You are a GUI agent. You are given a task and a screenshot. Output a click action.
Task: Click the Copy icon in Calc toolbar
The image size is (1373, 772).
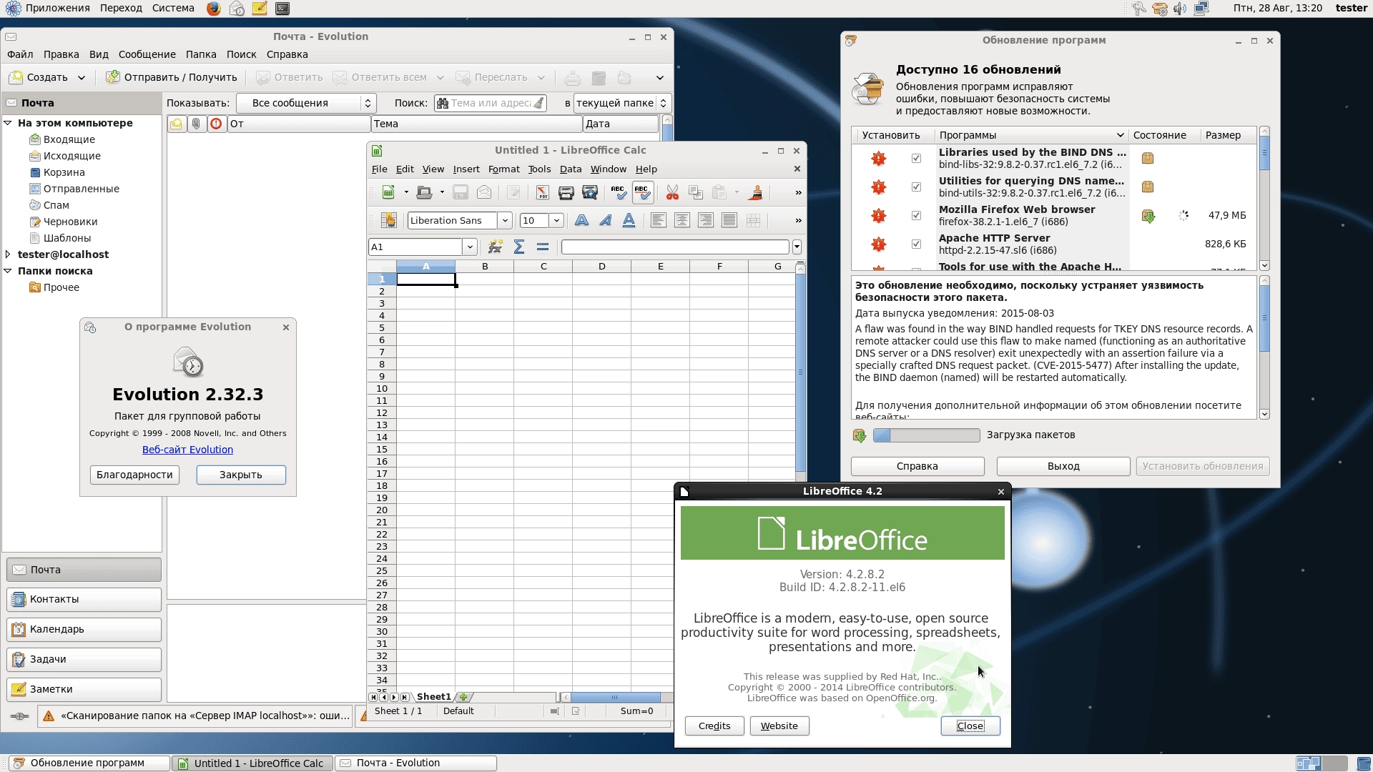pyautogui.click(x=695, y=193)
